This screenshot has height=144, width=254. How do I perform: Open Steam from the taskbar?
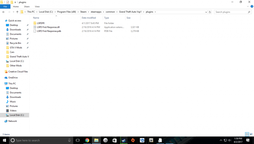point(124,140)
